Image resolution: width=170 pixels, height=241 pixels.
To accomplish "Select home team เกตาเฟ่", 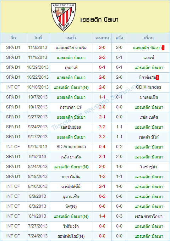I will [x=71, y=68].
